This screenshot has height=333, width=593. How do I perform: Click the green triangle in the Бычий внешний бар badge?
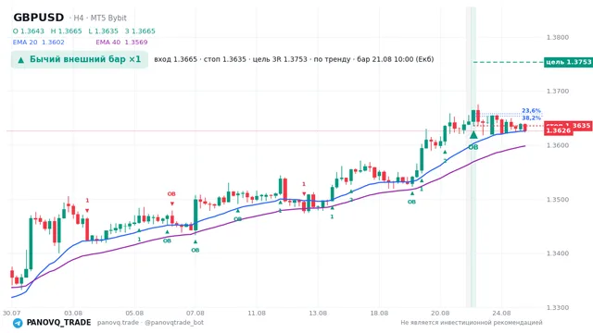click(x=21, y=59)
